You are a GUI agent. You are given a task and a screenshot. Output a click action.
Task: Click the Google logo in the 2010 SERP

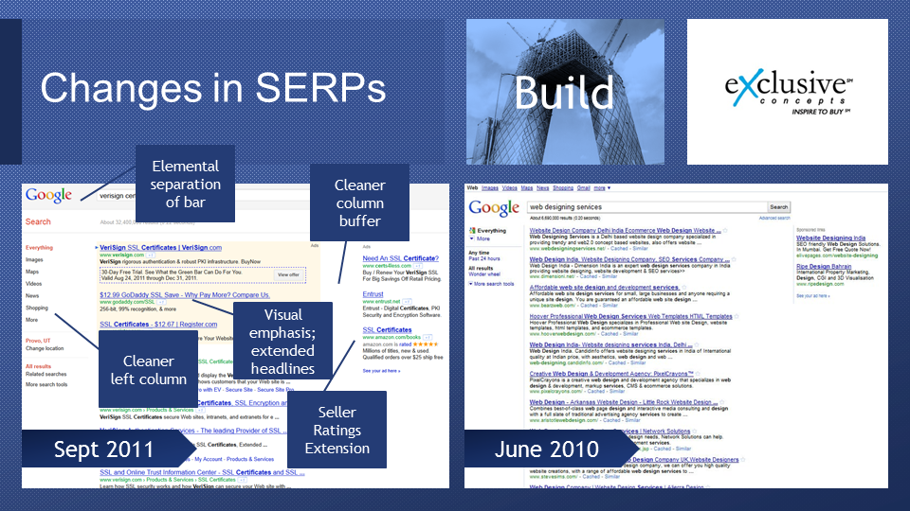coord(494,208)
